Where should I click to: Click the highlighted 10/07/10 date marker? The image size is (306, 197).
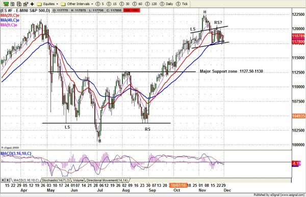(x=178, y=185)
